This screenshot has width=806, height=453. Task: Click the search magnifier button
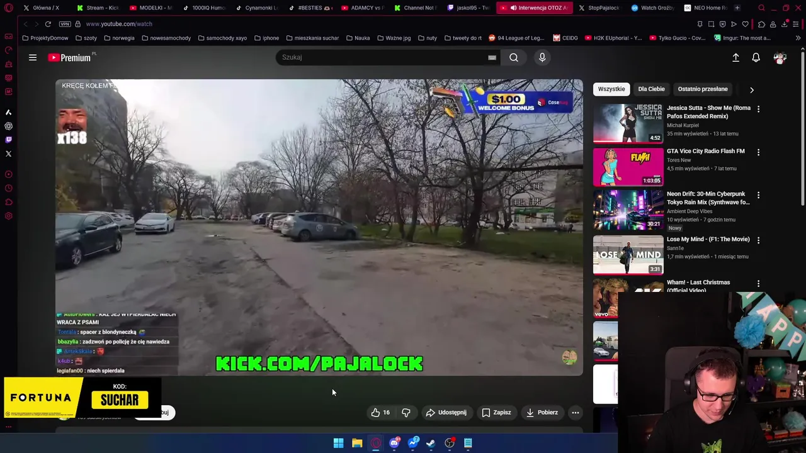click(514, 57)
